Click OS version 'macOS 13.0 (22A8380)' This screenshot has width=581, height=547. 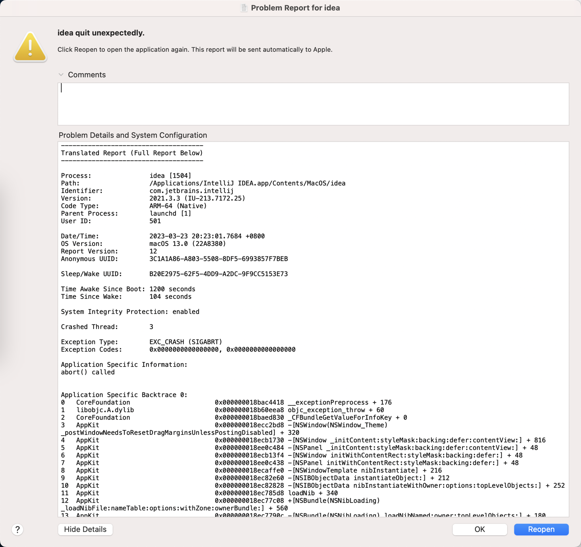coord(188,244)
